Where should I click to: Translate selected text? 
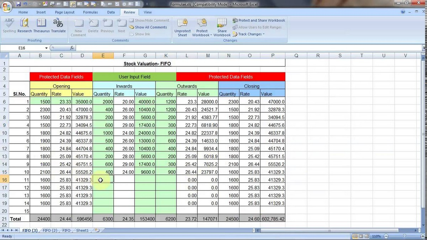tap(58, 25)
